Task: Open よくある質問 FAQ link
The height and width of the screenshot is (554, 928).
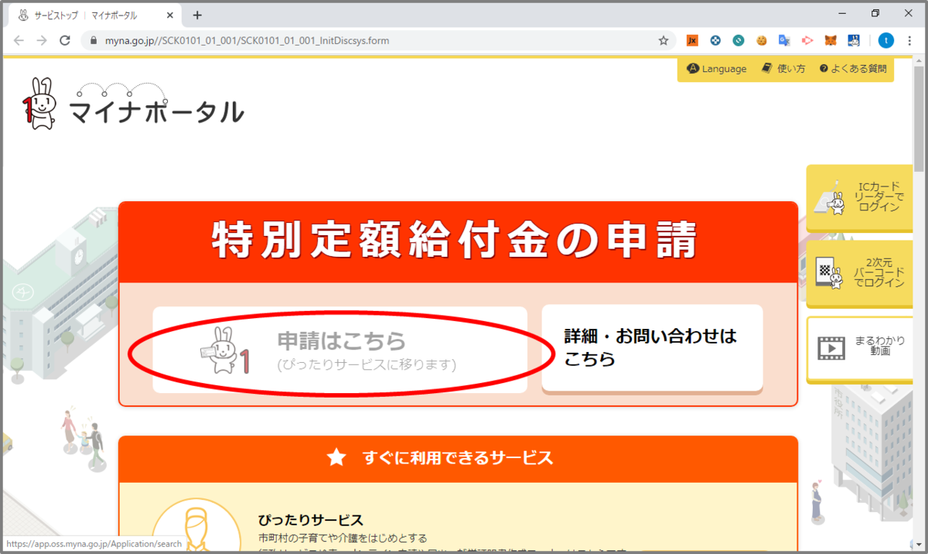Action: (853, 69)
